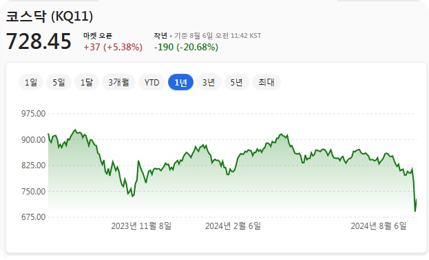Select the 1일 time range tab
This screenshot has width=429, height=260.
tap(31, 82)
